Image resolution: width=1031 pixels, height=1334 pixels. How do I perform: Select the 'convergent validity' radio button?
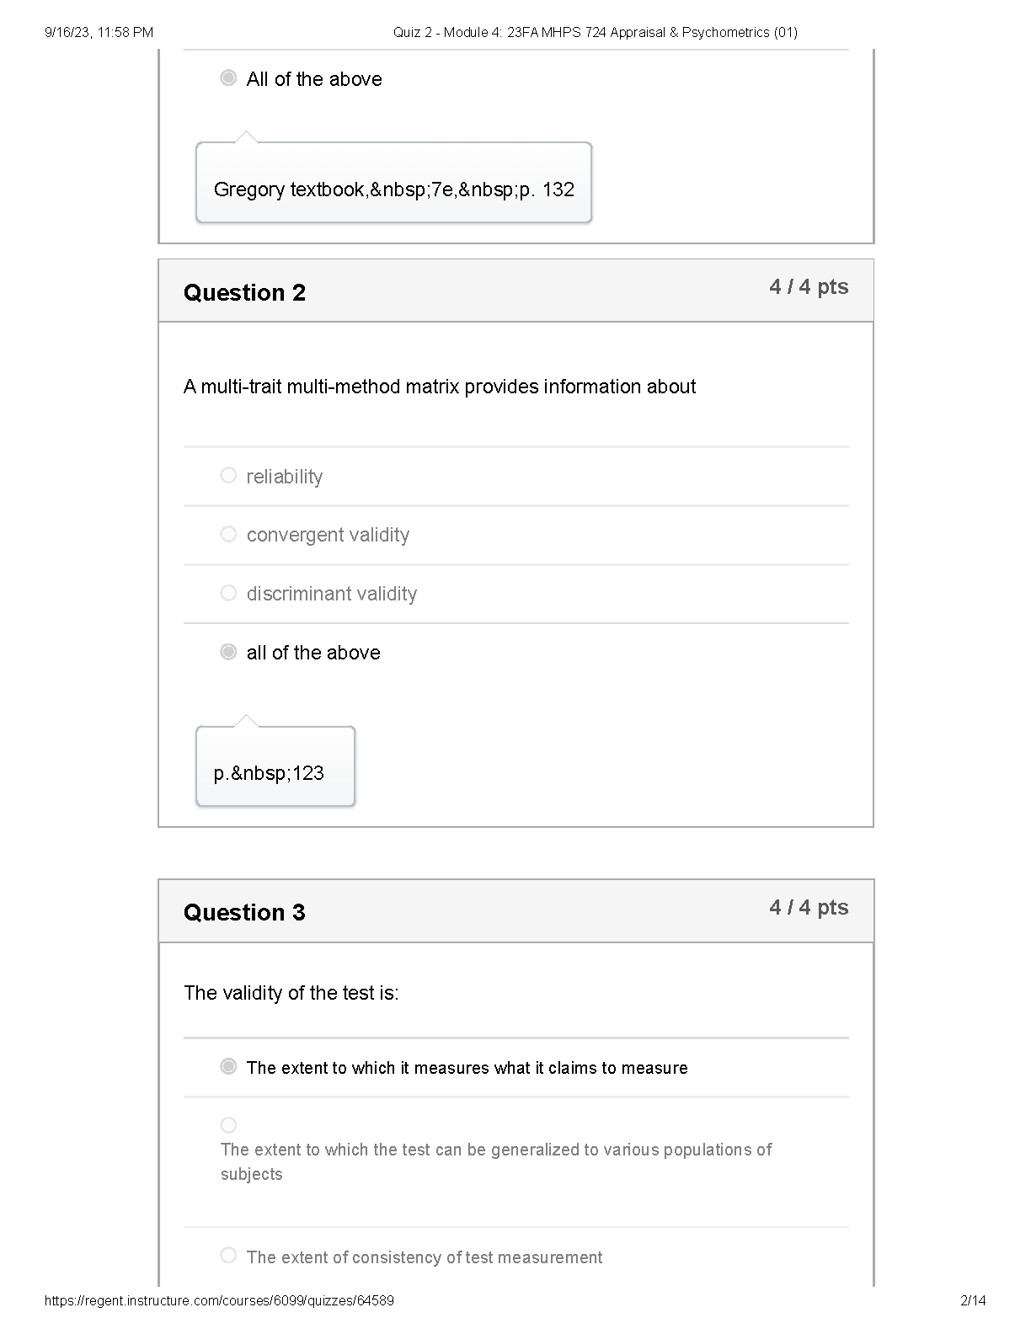click(x=228, y=534)
